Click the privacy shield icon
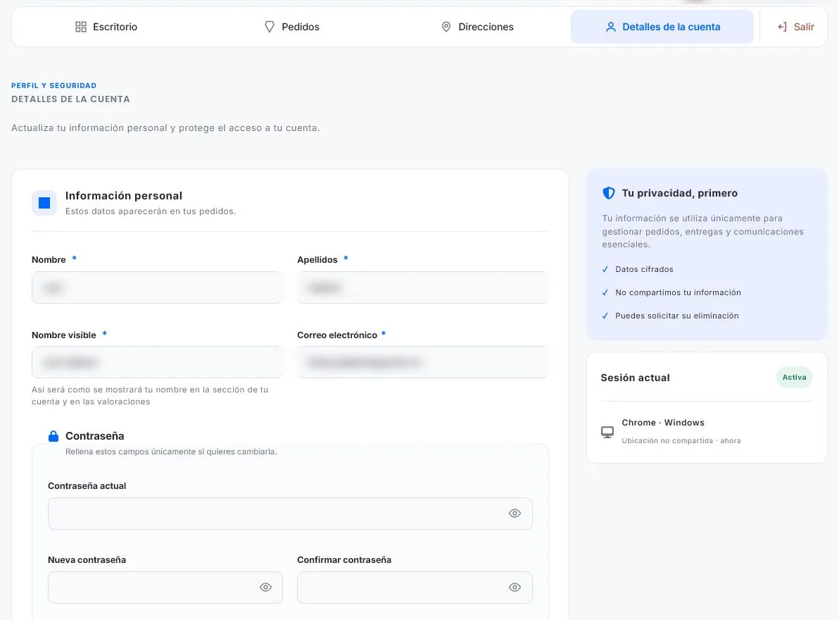 [x=609, y=193]
